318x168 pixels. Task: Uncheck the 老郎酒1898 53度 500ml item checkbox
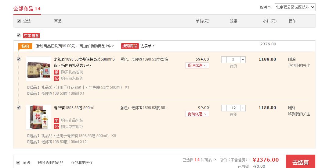point(19,107)
